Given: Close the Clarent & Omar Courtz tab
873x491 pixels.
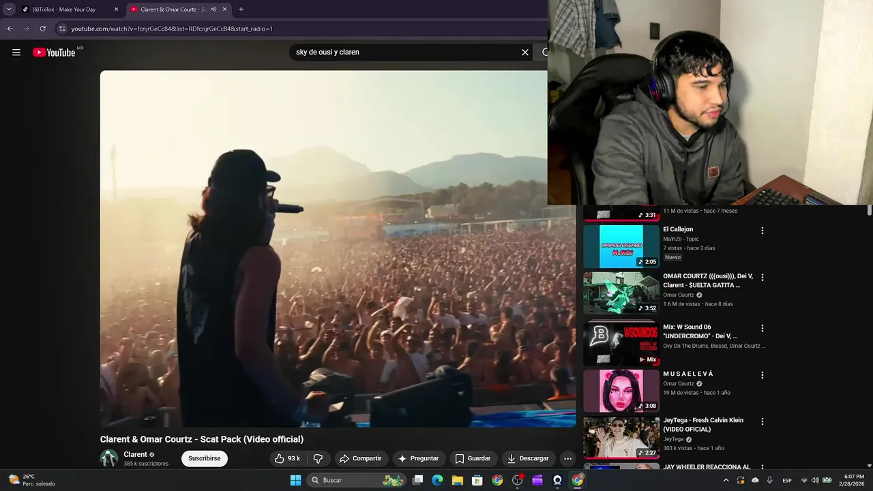Looking at the screenshot, I should point(224,10).
